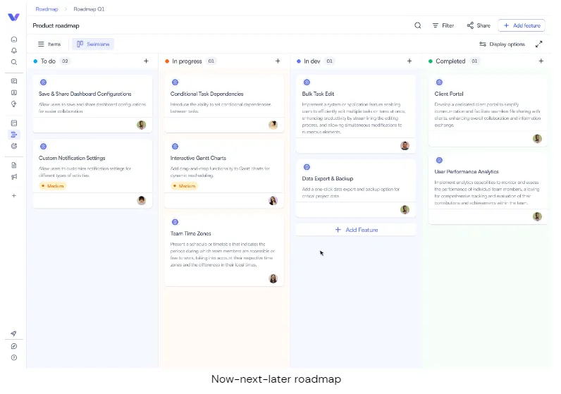Open the Custom Notification Settings card title
Viewport: 561px width, 394px height.
coord(72,158)
